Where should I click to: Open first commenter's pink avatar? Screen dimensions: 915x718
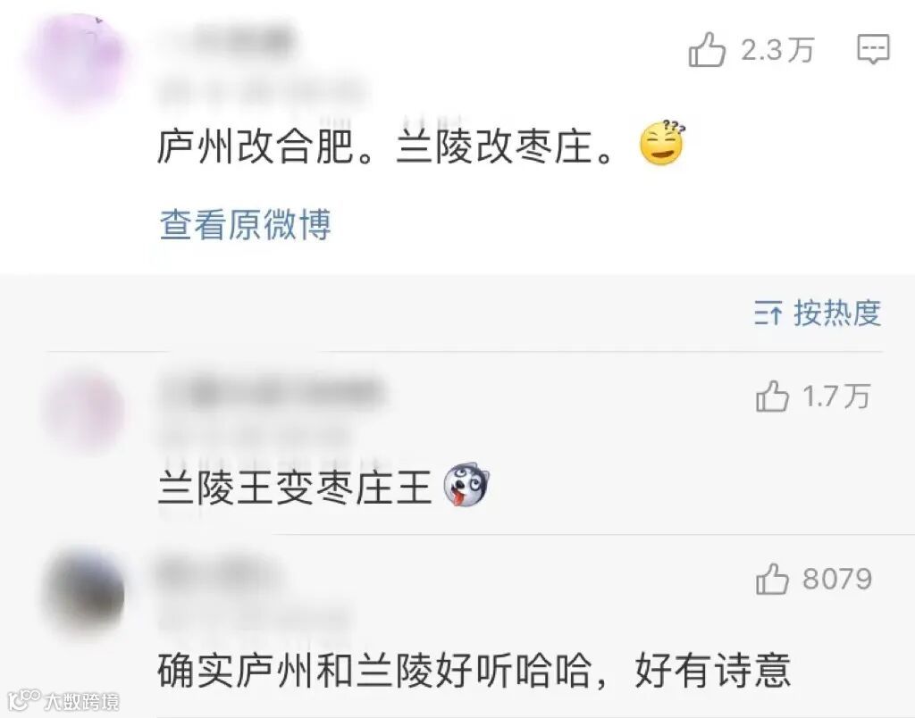point(85,413)
